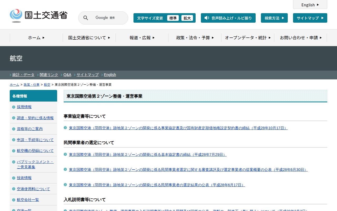Open the サイトマップ button in header
337x211 pixels.
tap(310, 18)
